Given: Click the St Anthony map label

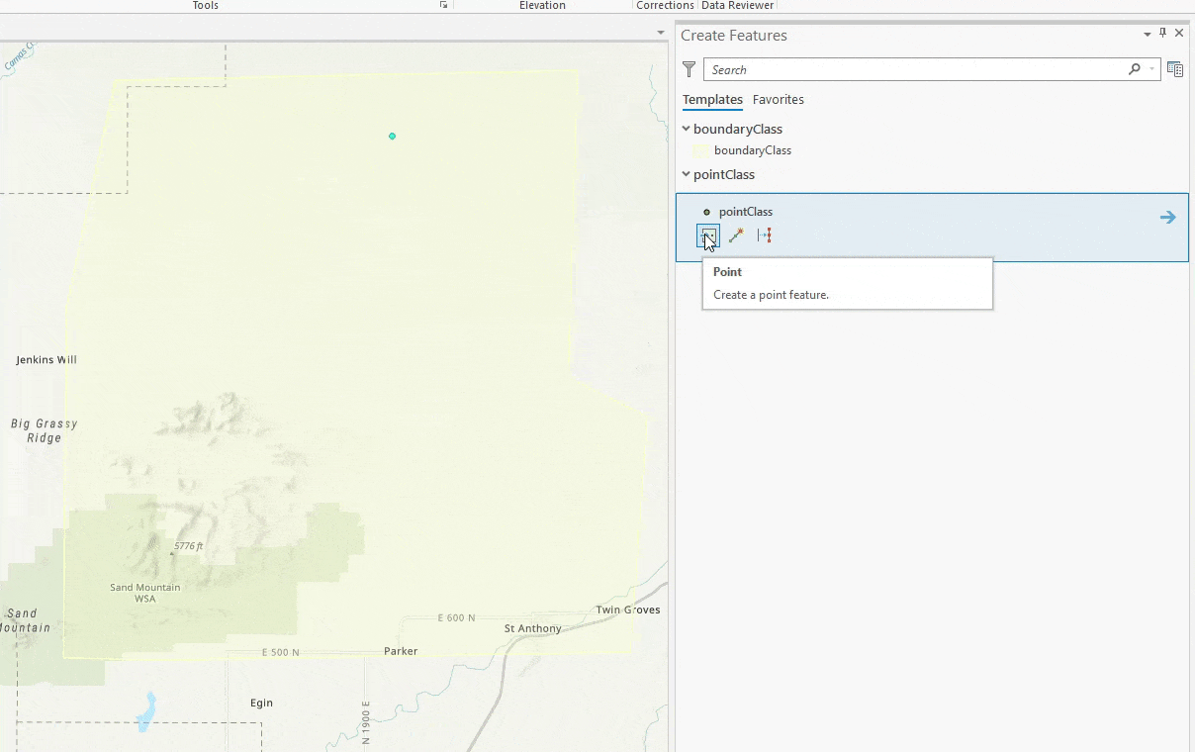Looking at the screenshot, I should (x=532, y=628).
